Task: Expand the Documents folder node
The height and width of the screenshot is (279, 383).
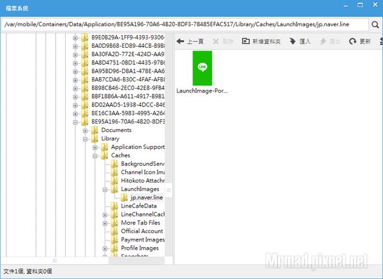Action: pos(85,131)
